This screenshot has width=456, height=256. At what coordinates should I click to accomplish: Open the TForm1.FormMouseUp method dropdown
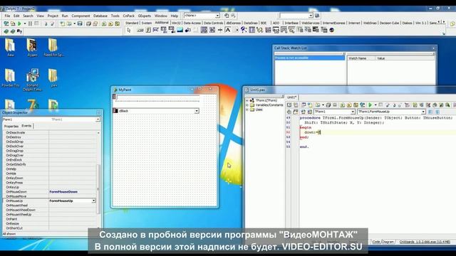[423, 112]
